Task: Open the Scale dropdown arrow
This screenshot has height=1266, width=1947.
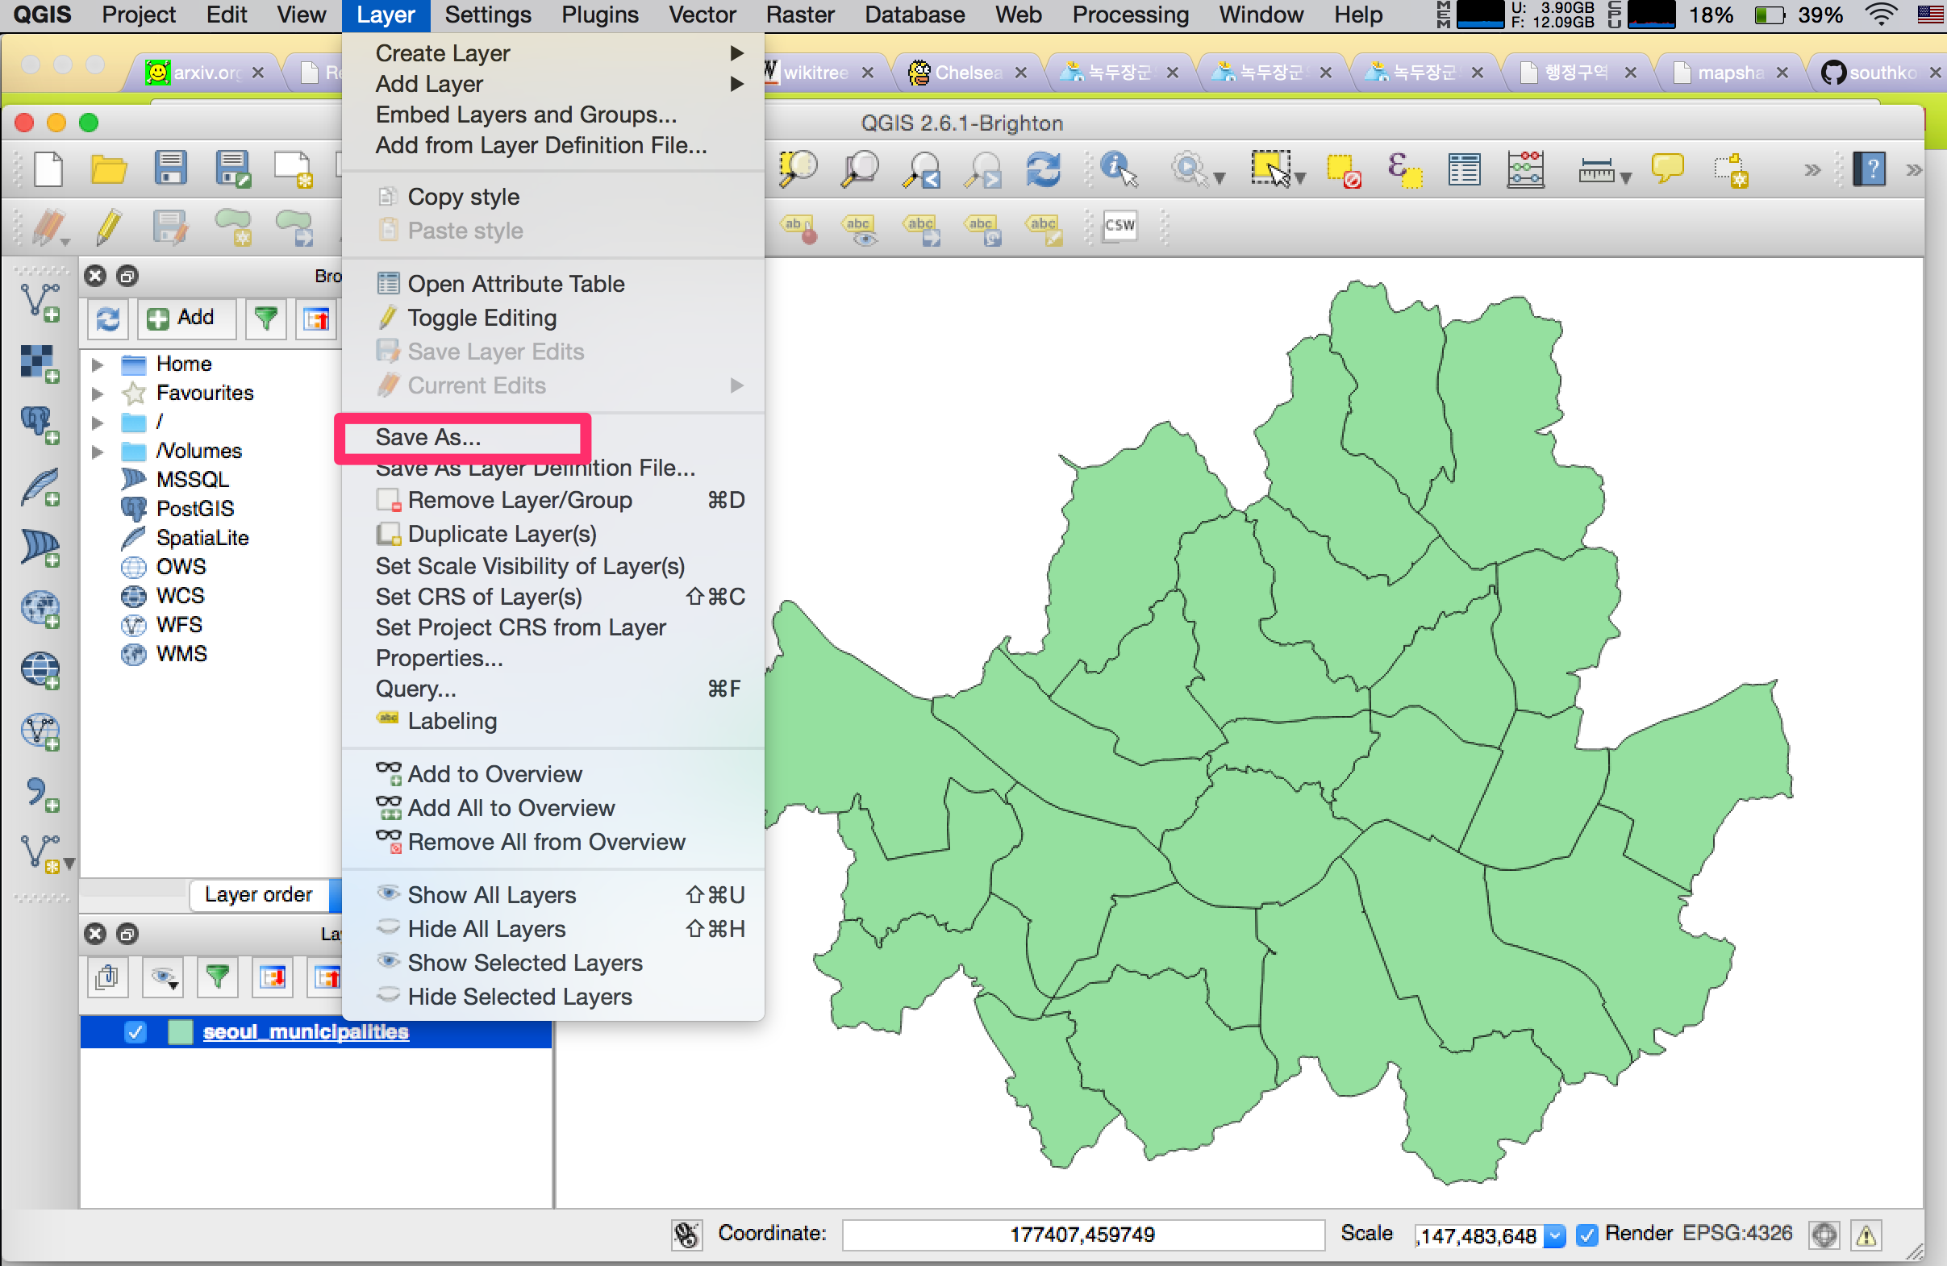Action: [1554, 1235]
